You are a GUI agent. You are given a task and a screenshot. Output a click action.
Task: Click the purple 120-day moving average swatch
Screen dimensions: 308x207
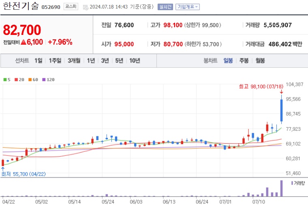tap(44, 80)
